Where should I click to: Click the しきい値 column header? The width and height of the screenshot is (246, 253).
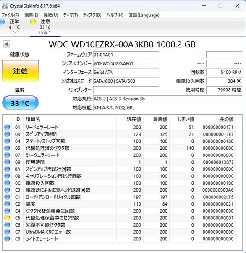(183, 119)
